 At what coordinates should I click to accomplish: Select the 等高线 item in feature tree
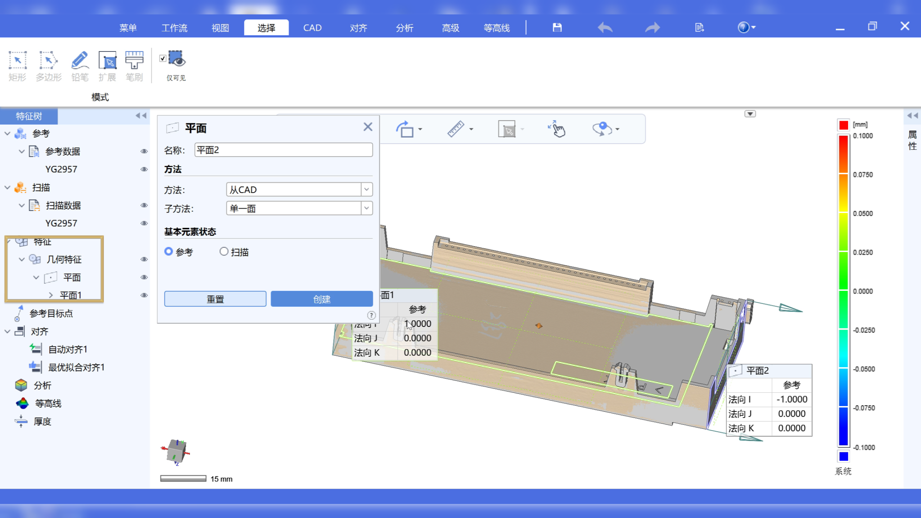(x=39, y=404)
